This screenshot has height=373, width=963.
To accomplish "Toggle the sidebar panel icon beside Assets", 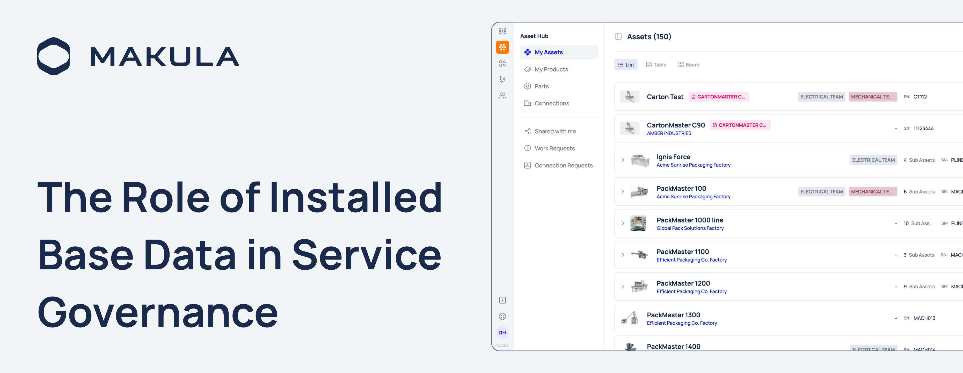I will (x=618, y=37).
